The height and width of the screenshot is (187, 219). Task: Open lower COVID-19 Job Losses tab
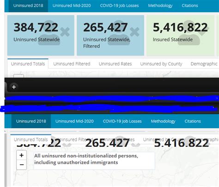(122, 121)
